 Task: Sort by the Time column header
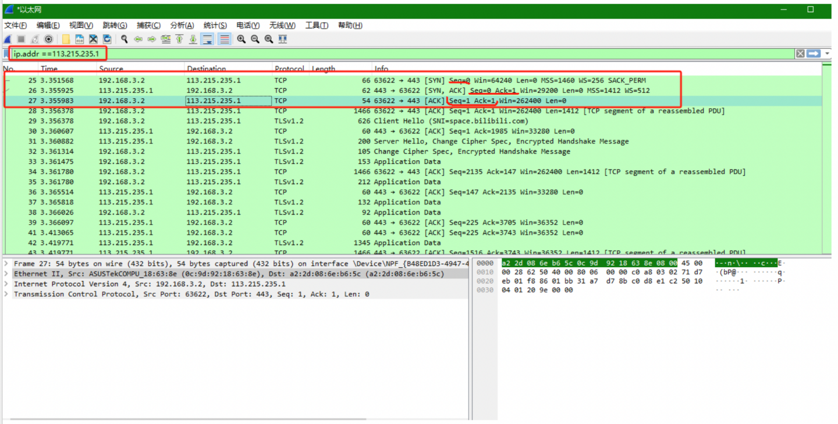(x=67, y=69)
